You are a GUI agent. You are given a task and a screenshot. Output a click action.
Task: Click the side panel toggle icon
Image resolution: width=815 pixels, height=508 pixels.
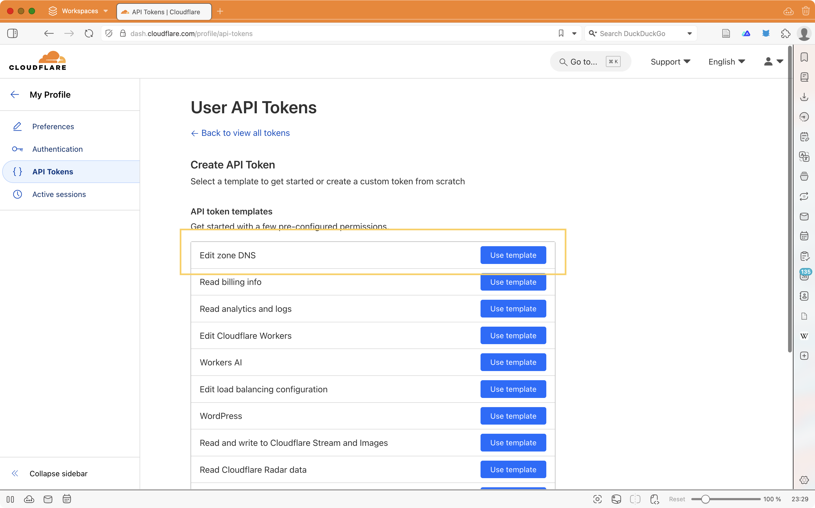tap(12, 33)
